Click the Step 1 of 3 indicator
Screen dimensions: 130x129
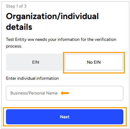click(x=16, y=6)
